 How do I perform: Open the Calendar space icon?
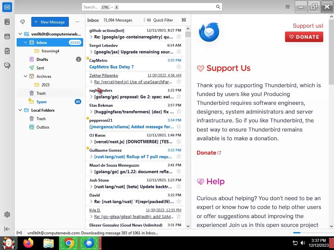click(7, 36)
